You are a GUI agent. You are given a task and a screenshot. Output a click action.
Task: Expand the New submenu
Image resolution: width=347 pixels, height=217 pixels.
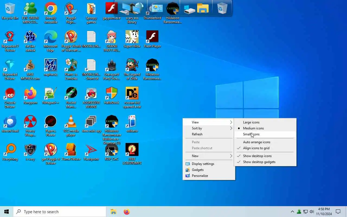point(209,156)
